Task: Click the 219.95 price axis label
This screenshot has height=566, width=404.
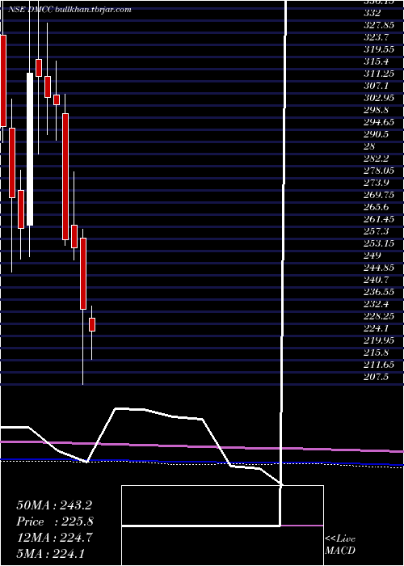Action: coord(378,340)
